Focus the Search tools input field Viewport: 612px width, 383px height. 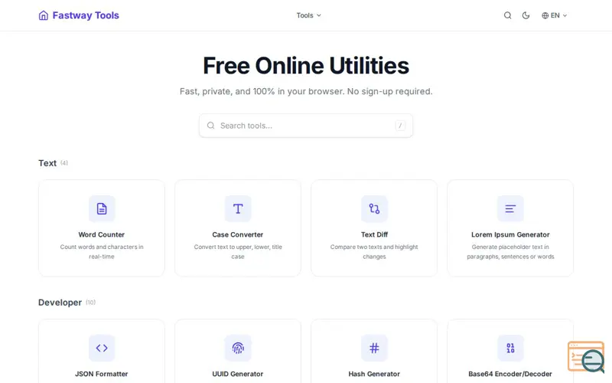[305, 126]
